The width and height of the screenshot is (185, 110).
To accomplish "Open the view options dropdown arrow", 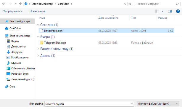I will [162, 11].
